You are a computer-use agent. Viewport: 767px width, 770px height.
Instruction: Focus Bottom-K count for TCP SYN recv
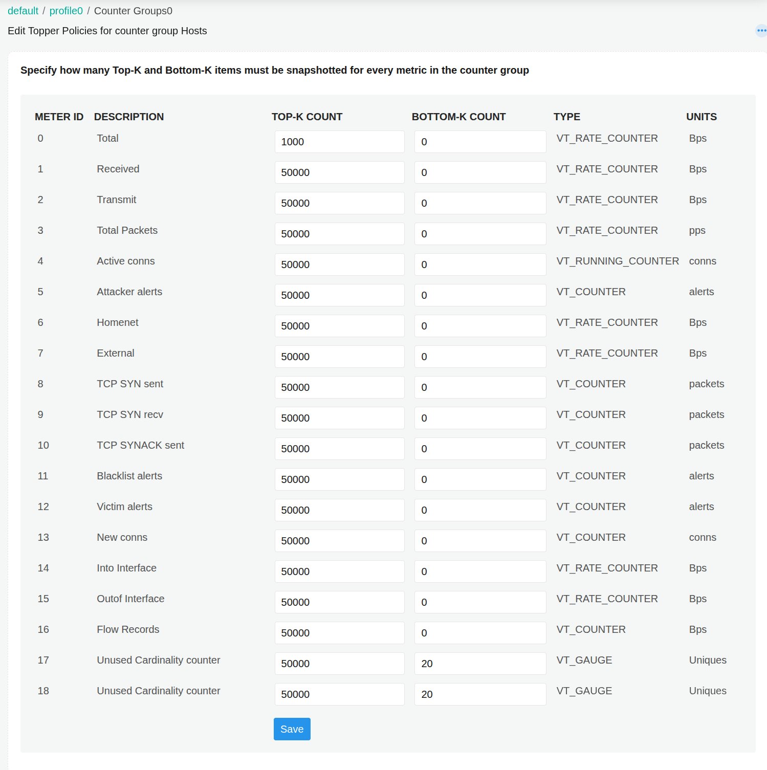tap(480, 418)
